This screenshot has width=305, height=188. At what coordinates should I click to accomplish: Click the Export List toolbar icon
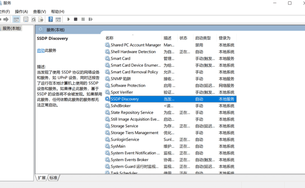coord(41,19)
